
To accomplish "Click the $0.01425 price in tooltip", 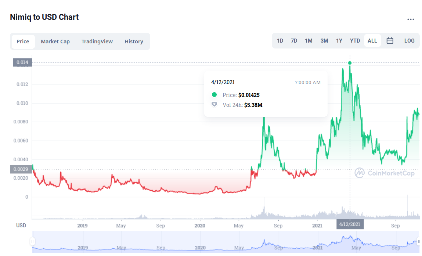I will click(249, 95).
